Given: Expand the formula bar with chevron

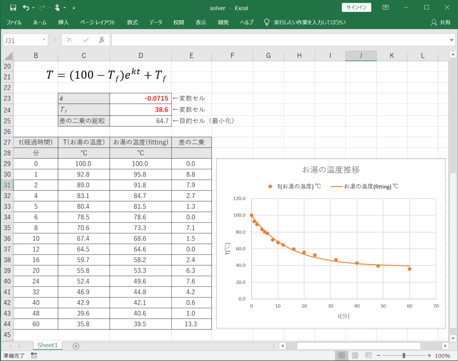Looking at the screenshot, I should [451, 40].
